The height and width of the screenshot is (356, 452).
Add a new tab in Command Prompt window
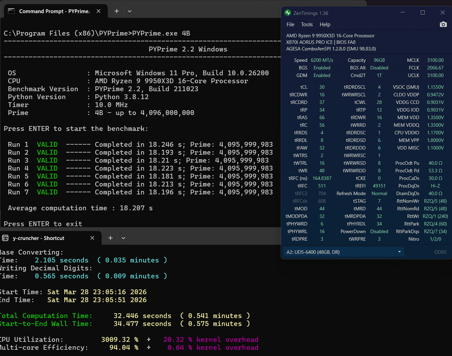tap(117, 11)
